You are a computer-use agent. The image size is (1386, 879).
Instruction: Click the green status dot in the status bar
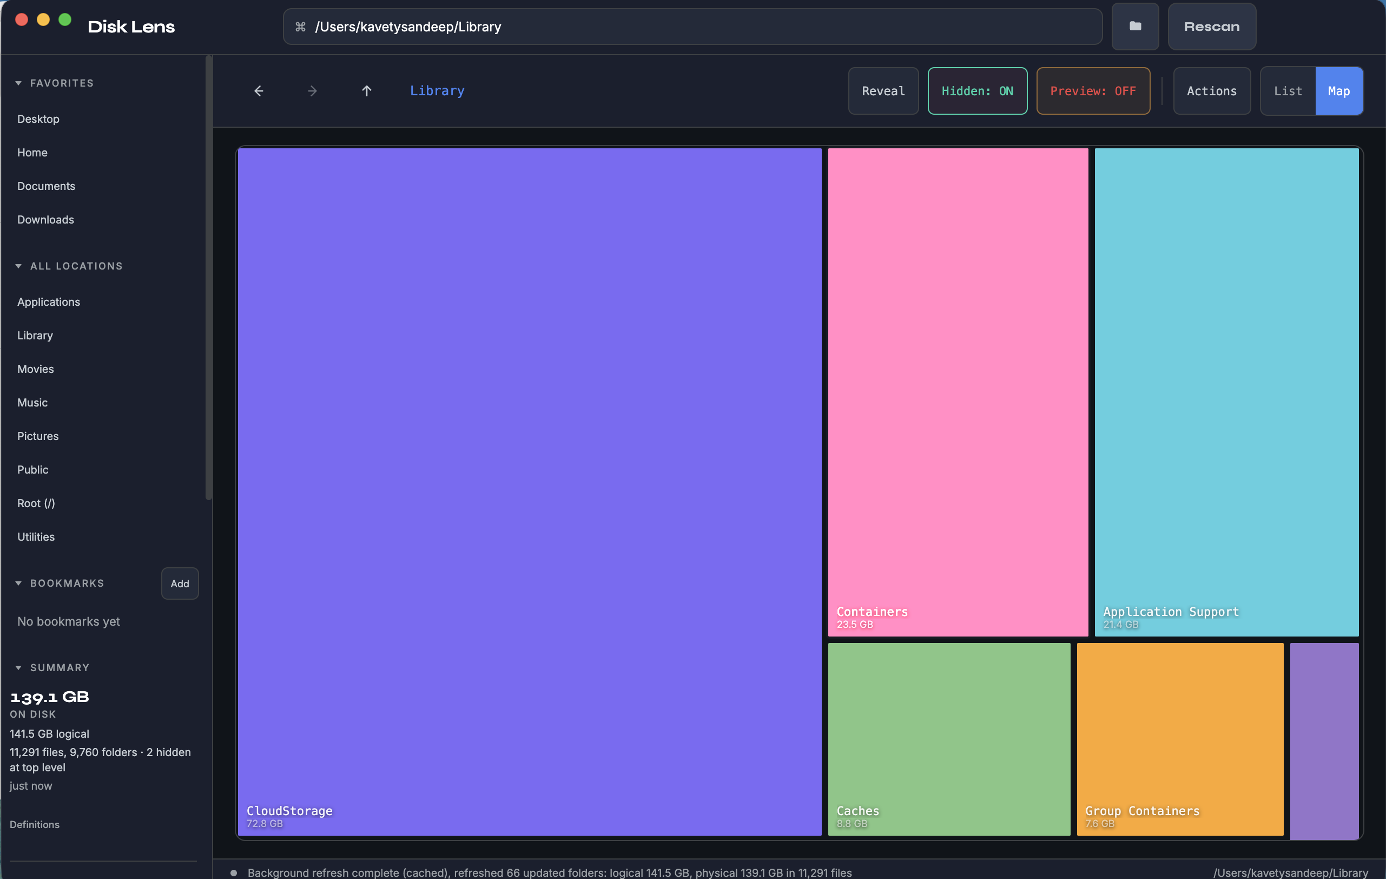pos(233,872)
